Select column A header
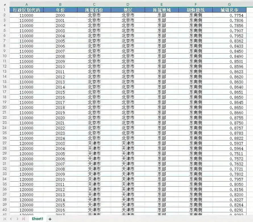This screenshot has width=253, height=222. (26, 5)
